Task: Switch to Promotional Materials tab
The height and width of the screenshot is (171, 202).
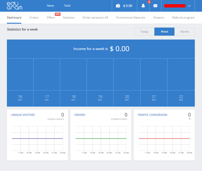Action: point(131,18)
